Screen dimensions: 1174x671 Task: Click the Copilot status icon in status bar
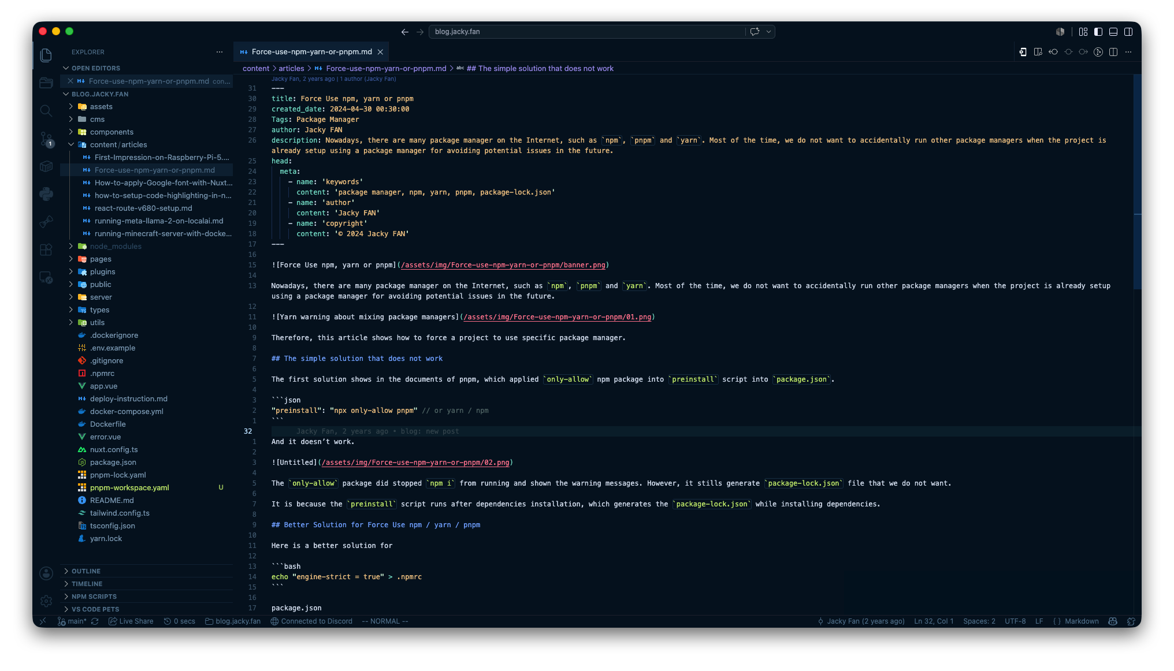click(x=1113, y=621)
